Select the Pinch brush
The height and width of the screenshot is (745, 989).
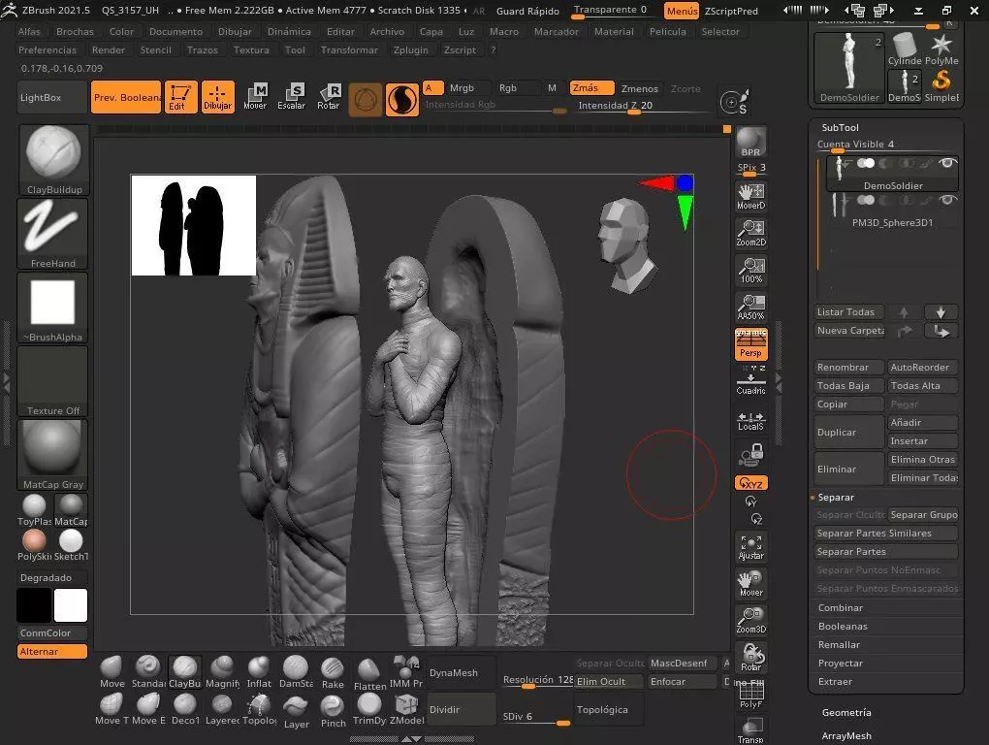coord(333,711)
